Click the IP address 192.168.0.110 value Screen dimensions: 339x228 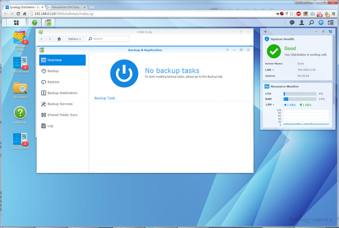(306, 70)
